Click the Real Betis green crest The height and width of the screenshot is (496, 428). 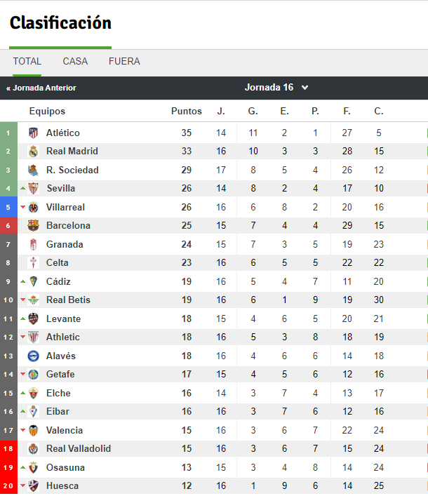click(33, 300)
